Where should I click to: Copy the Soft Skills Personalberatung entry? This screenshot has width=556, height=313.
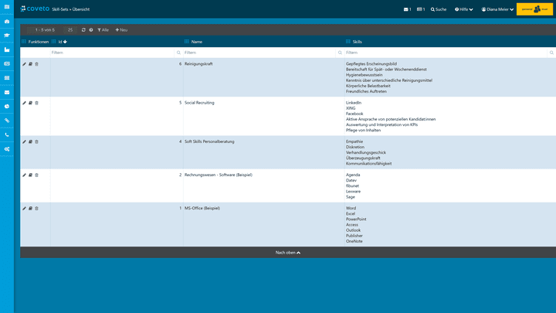pyautogui.click(x=30, y=142)
